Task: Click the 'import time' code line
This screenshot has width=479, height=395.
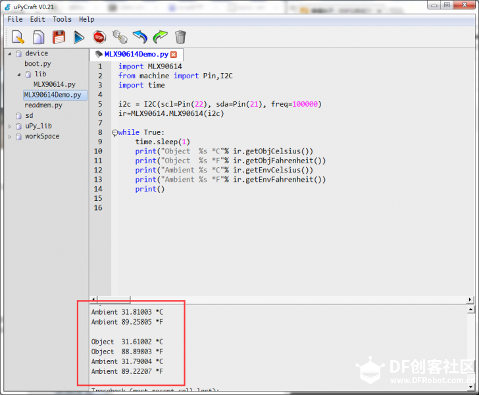Action: click(141, 86)
